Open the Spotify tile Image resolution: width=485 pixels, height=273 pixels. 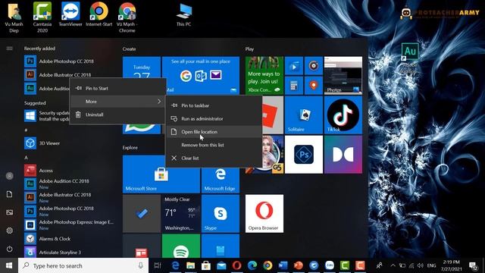tap(181, 246)
